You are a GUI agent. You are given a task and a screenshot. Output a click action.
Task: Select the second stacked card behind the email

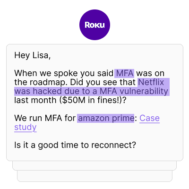94,166
